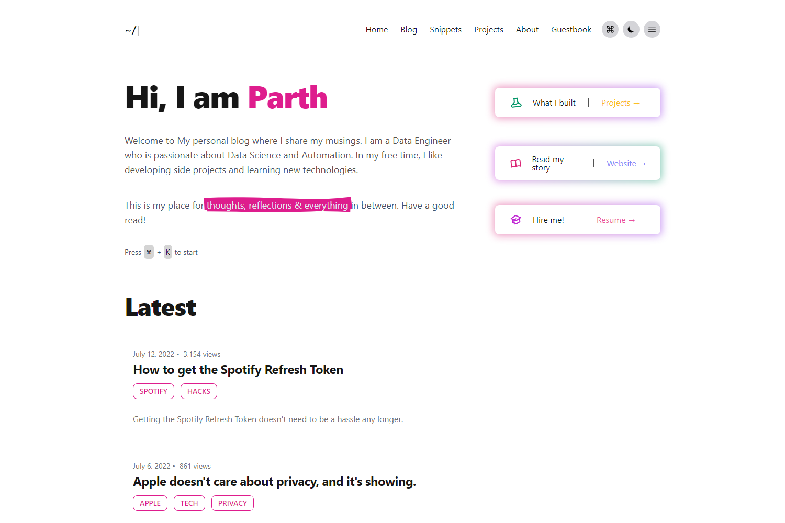Open the Projects arrow link
The height and width of the screenshot is (523, 785).
[x=620, y=103]
